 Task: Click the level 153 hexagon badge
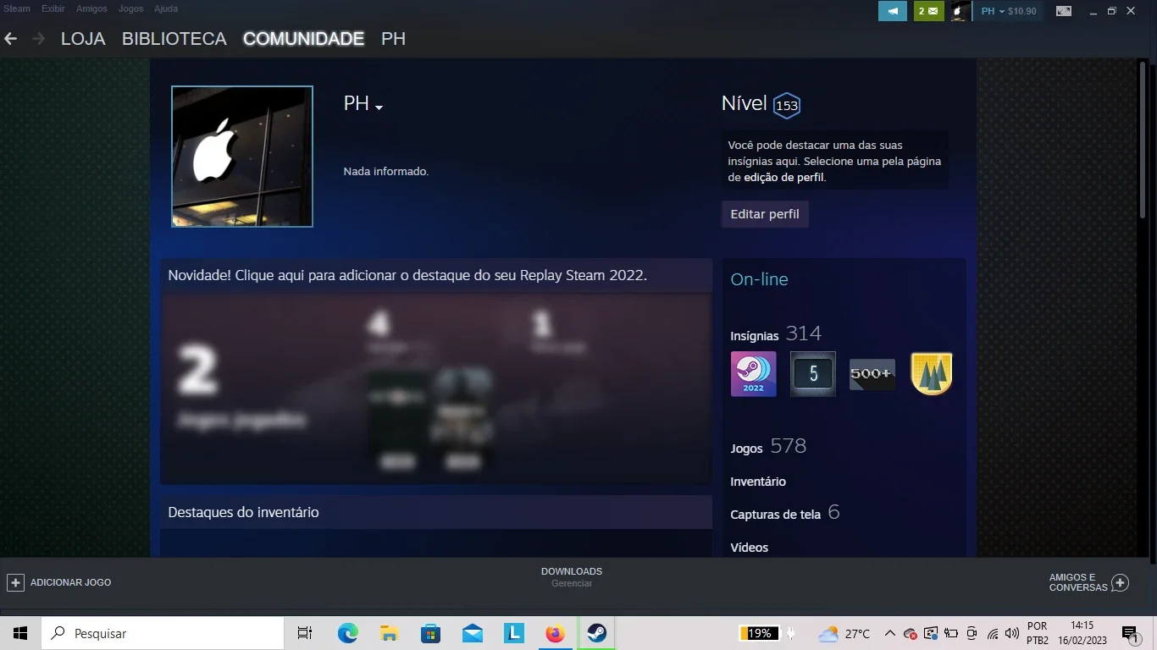coord(787,105)
